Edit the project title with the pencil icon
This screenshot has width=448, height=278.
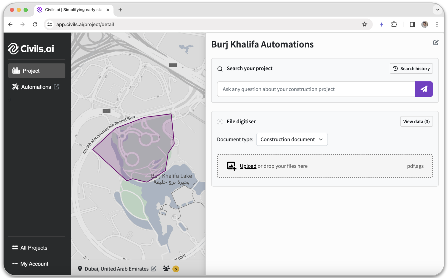point(436,42)
